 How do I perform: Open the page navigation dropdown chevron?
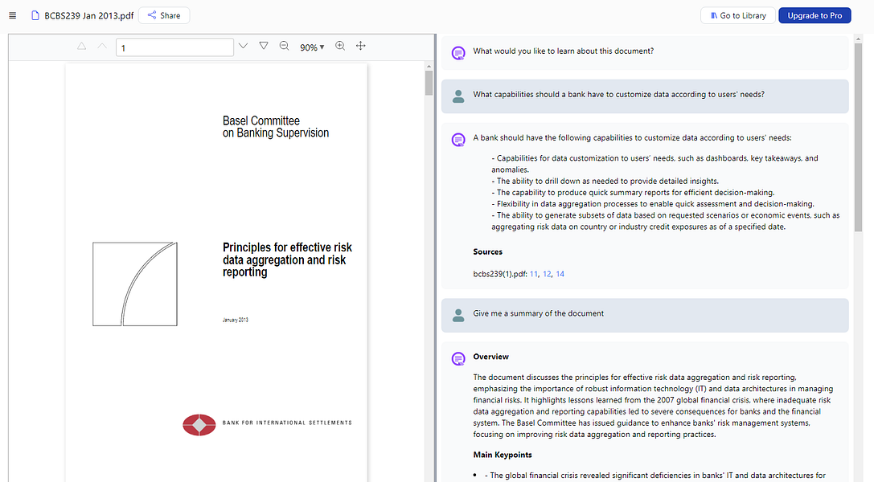243,46
